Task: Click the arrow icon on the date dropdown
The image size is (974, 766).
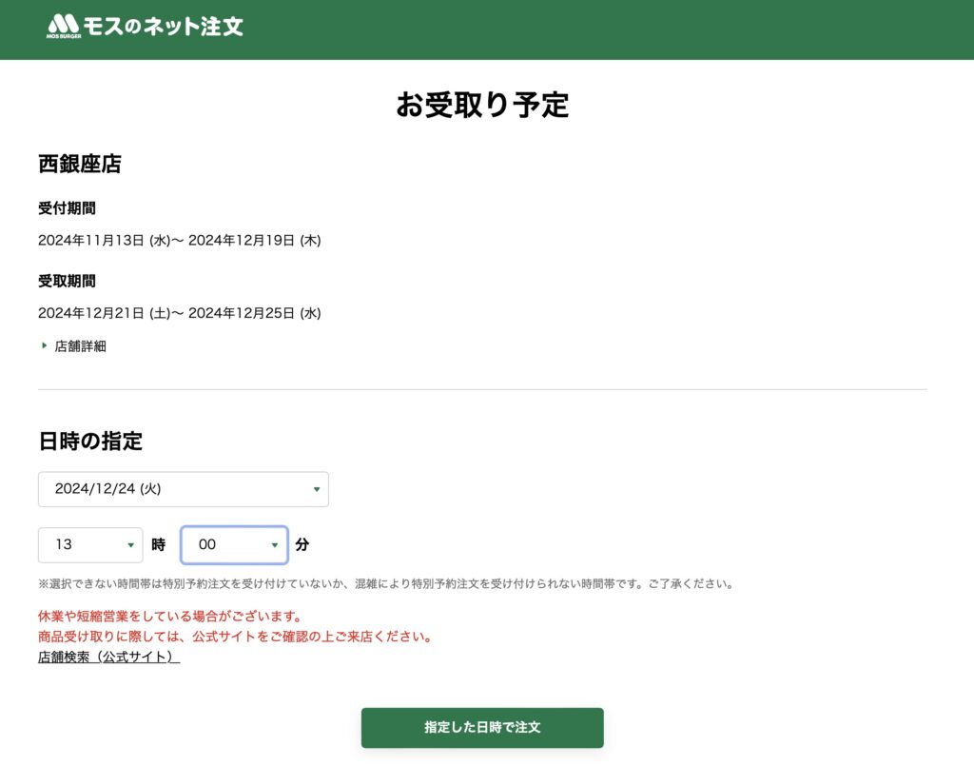Action: coord(317,489)
